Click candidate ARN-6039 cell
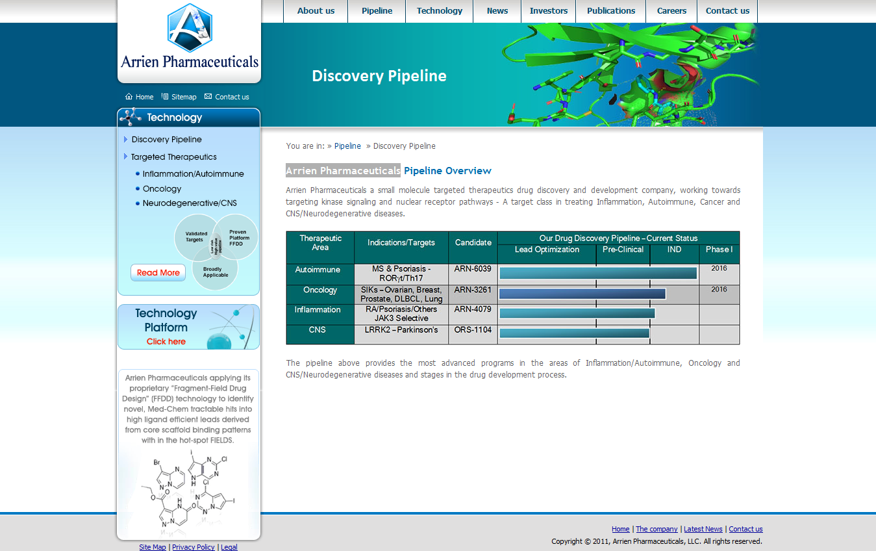 [473, 274]
